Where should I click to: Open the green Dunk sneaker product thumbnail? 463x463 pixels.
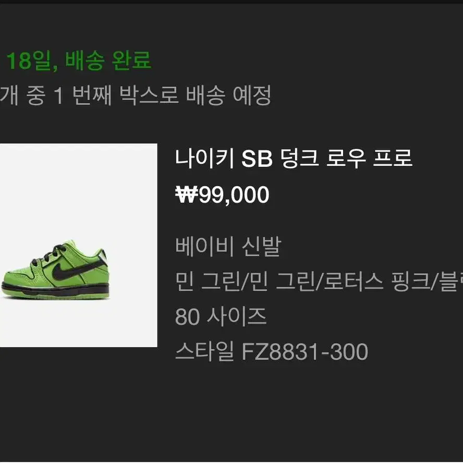[x=79, y=245]
